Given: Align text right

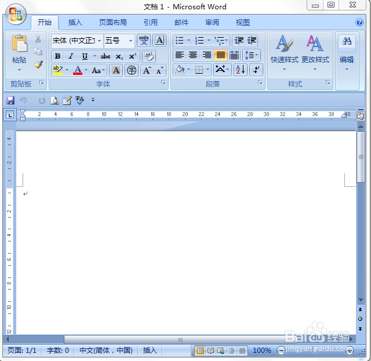Looking at the screenshot, I should coord(207,55).
